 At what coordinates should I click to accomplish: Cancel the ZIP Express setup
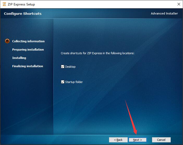(161, 140)
